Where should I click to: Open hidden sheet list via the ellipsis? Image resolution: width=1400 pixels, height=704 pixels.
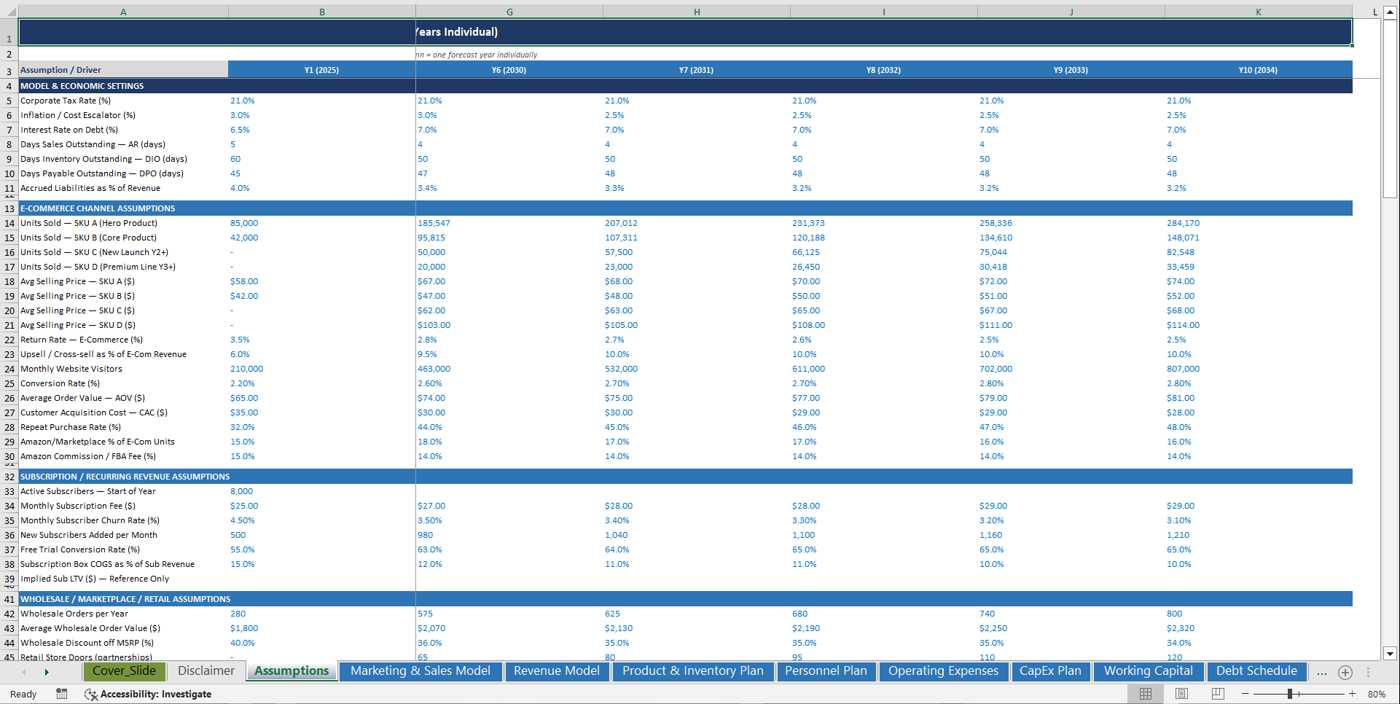point(1321,671)
